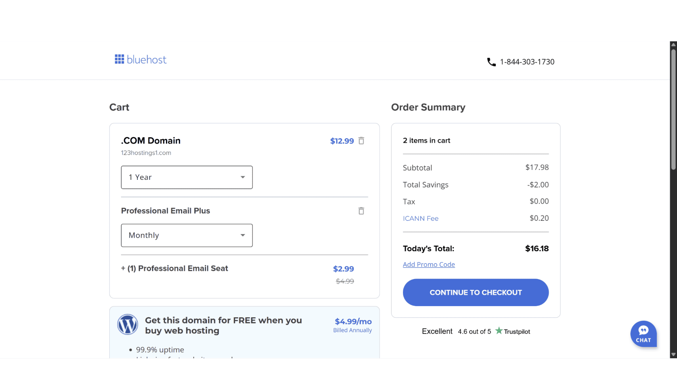Click the 123hostings1.com domain name text
The image size is (677, 381).
[x=146, y=153]
